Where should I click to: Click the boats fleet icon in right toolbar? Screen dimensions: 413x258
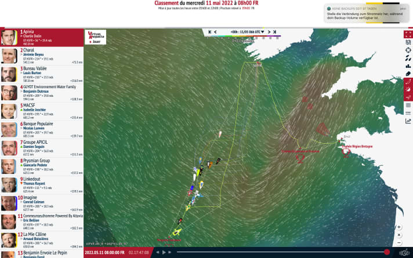(x=408, y=58)
